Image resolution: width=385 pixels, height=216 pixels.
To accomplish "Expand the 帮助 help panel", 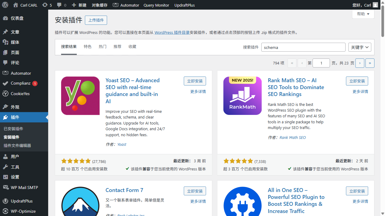I will click(x=363, y=14).
